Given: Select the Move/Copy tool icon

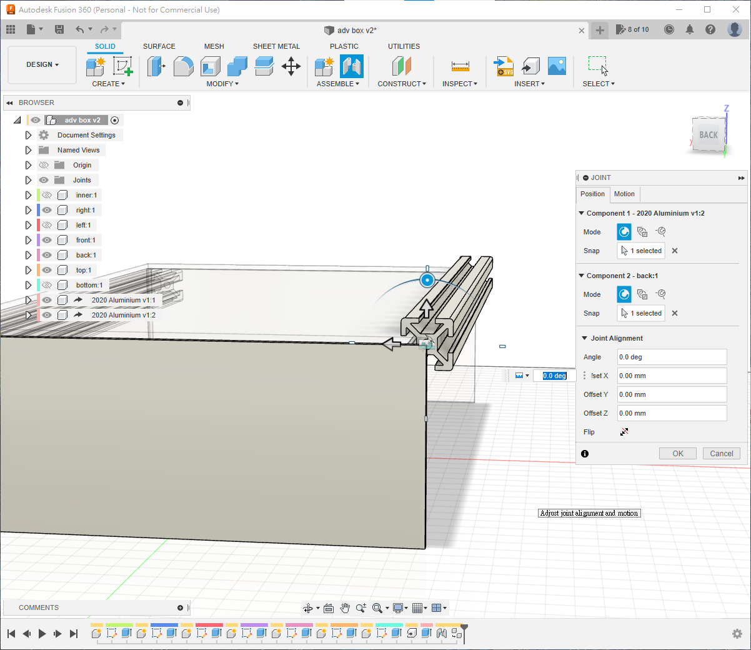Looking at the screenshot, I should [x=291, y=66].
